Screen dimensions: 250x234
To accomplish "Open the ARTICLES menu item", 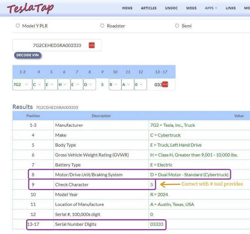I will point(149,8).
